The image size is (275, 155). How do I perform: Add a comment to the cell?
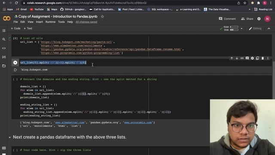247,58
